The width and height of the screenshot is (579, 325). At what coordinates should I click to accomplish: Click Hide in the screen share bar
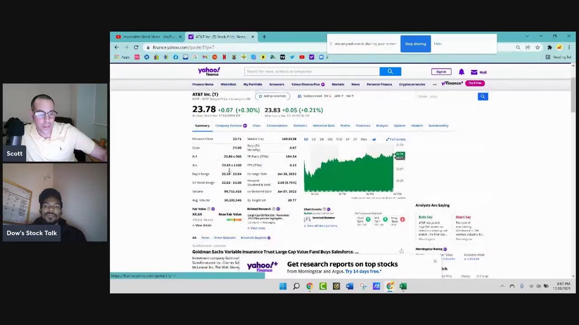click(438, 44)
